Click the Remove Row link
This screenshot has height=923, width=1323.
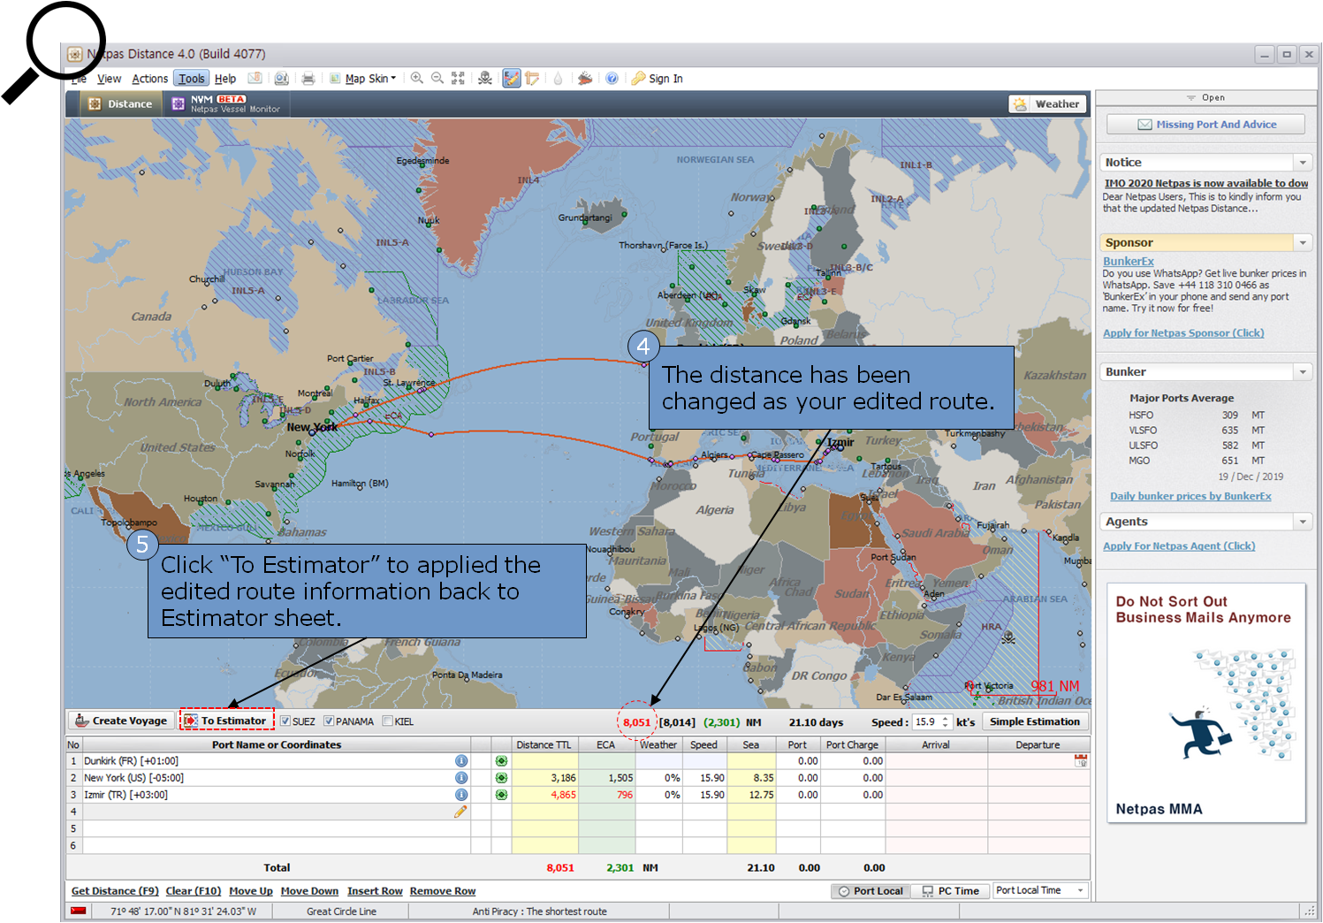coord(443,891)
